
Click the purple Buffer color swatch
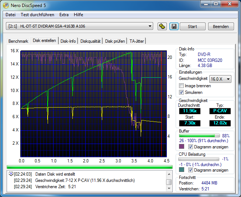(x=182, y=147)
